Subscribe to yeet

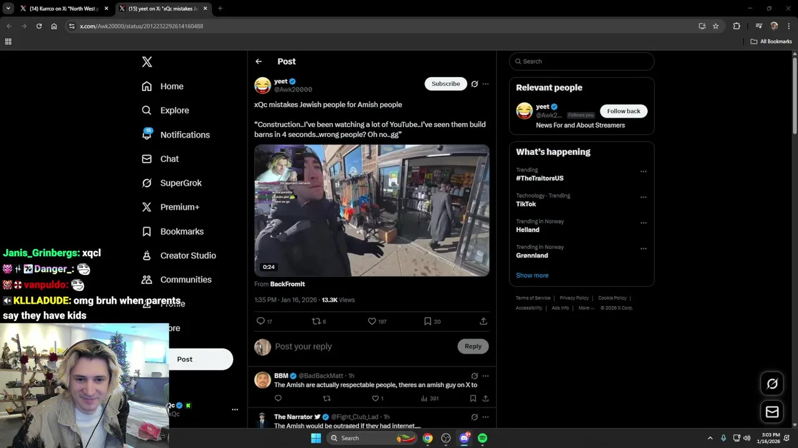(446, 84)
